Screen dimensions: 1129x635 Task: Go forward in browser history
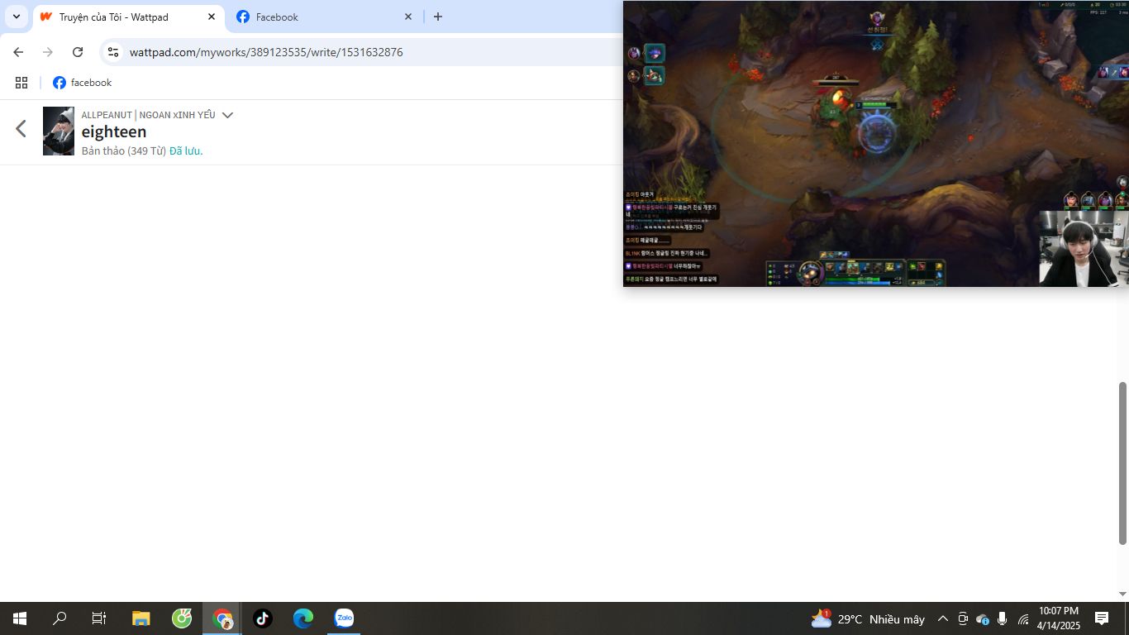point(48,52)
